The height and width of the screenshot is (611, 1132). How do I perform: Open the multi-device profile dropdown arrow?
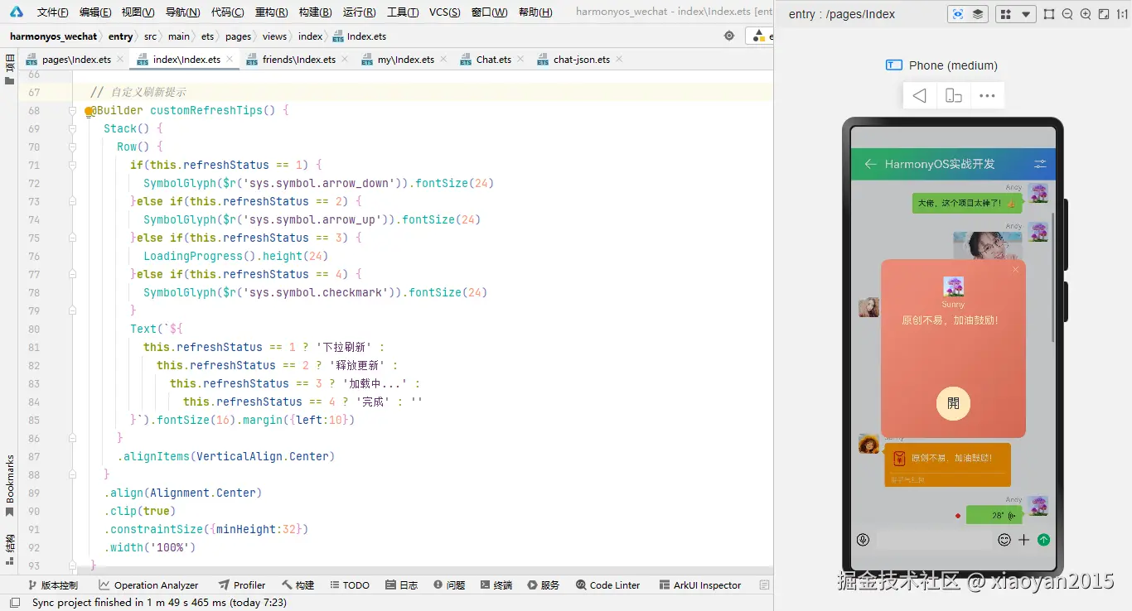pos(1027,14)
